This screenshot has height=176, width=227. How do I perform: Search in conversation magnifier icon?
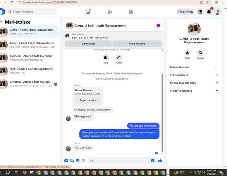[200, 53]
